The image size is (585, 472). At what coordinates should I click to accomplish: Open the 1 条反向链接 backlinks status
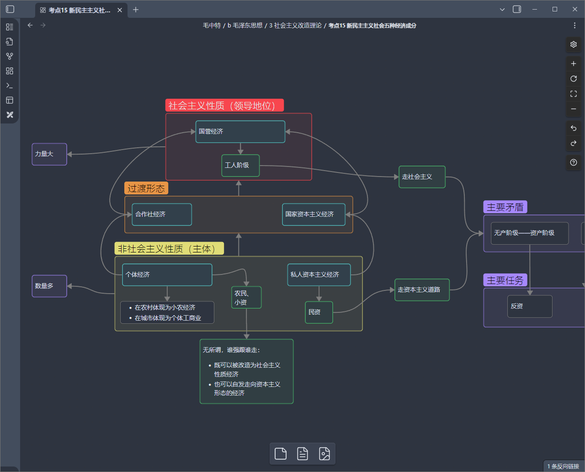point(563,466)
